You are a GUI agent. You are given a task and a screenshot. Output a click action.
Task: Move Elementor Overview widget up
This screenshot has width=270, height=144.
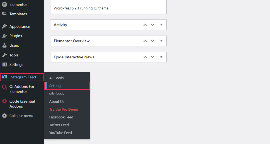tap(145, 41)
